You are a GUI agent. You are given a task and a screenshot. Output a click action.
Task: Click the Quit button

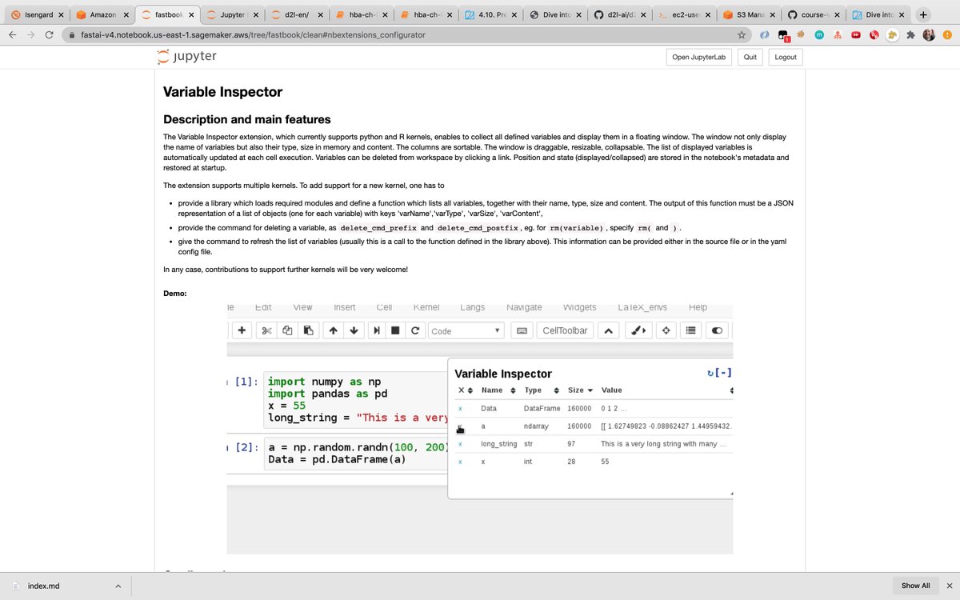(x=750, y=57)
